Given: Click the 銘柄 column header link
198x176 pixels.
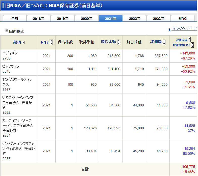Looking at the screenshot, I should (17, 42).
